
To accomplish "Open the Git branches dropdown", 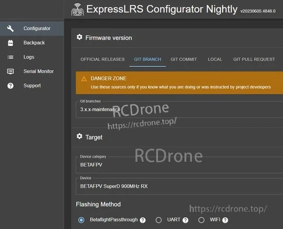I will [179, 110].
